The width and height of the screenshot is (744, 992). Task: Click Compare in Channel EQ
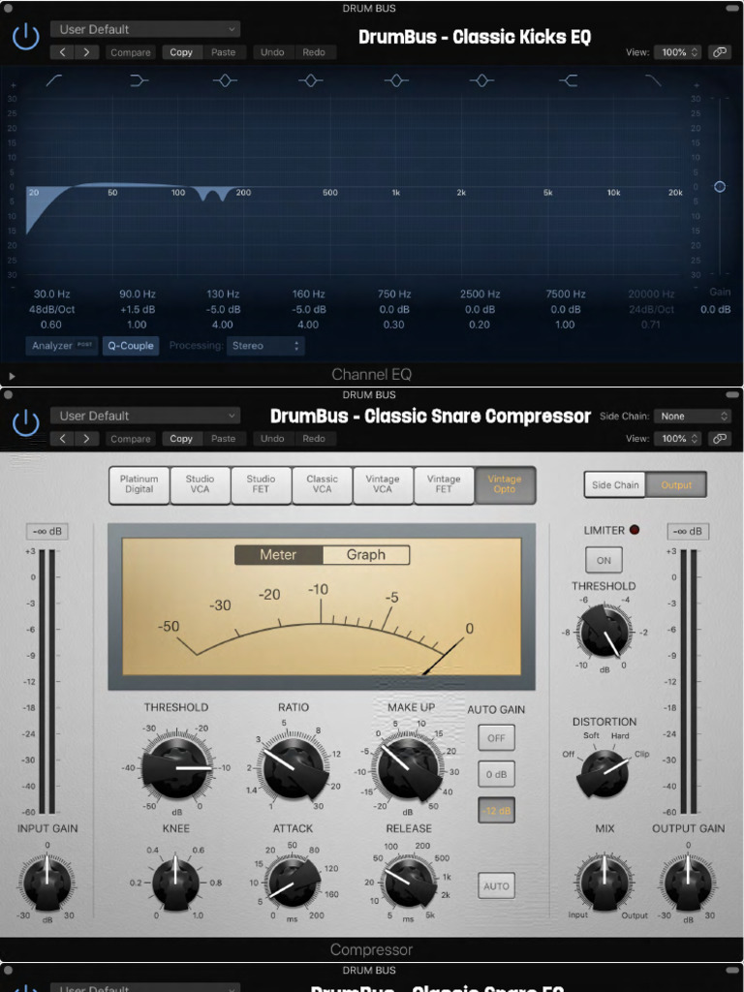[131, 52]
